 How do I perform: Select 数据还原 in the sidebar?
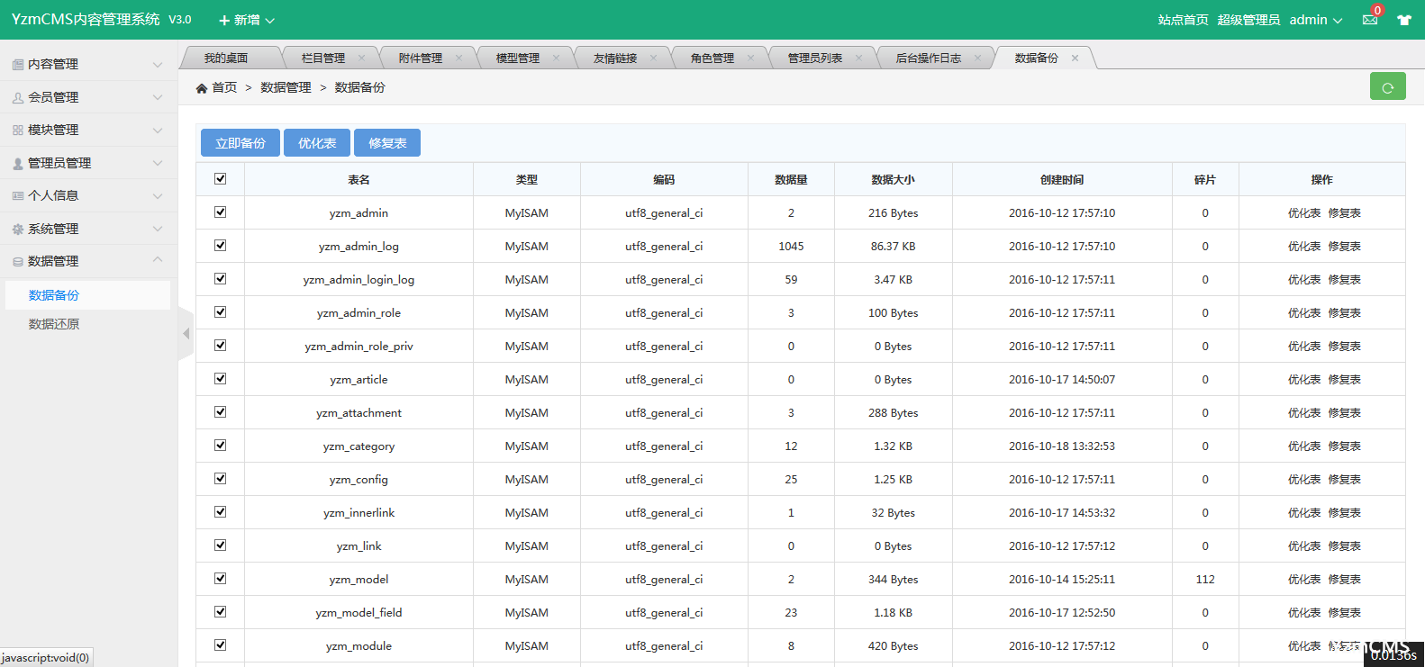click(54, 324)
